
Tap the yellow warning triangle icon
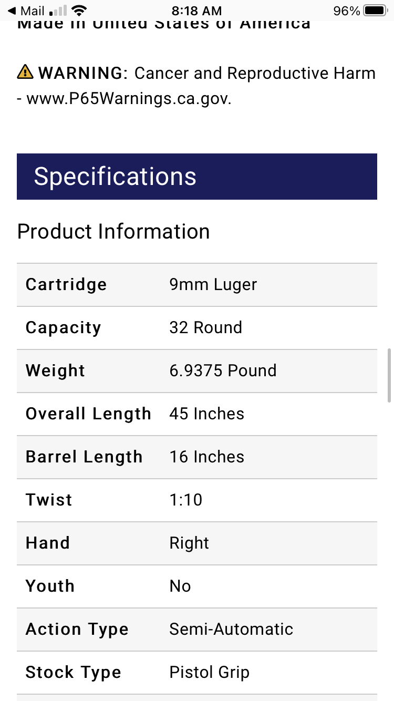[25, 72]
